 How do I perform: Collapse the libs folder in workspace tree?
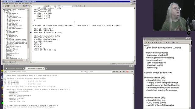tap(5, 12)
